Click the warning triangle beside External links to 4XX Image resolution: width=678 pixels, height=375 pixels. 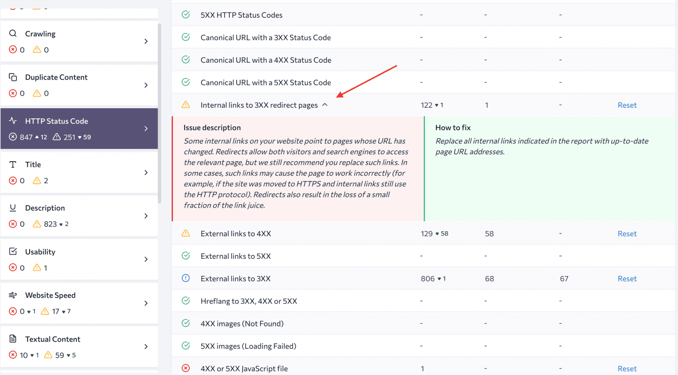185,233
